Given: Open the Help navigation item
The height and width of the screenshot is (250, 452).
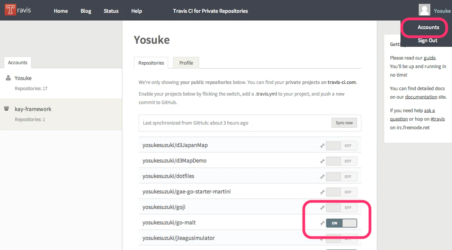Looking at the screenshot, I should coord(137,11).
